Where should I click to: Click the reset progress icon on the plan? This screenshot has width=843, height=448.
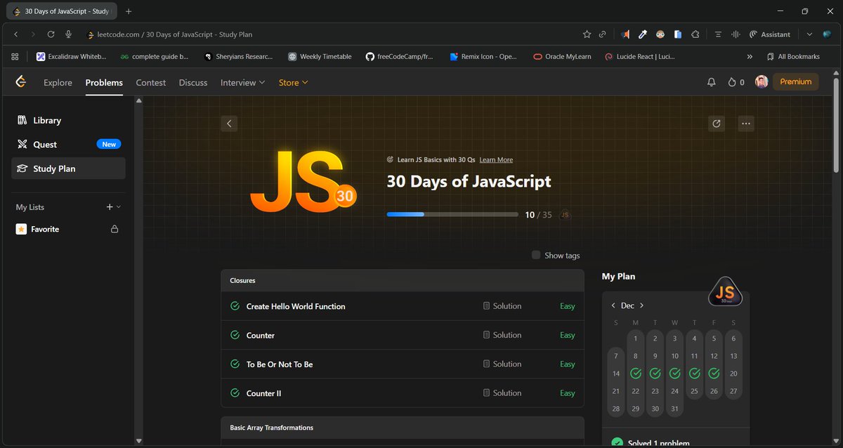(x=717, y=124)
